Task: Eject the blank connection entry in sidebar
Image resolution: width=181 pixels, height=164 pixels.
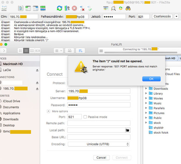Action: click(x=37, y=83)
